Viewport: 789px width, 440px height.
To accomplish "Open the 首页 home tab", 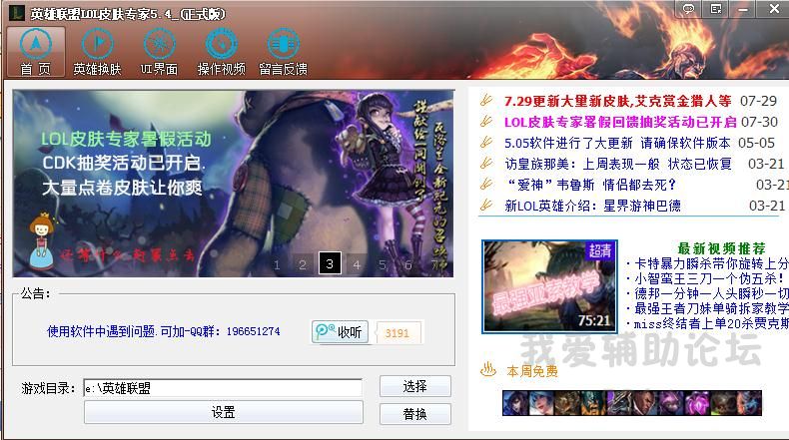I will coord(36,52).
